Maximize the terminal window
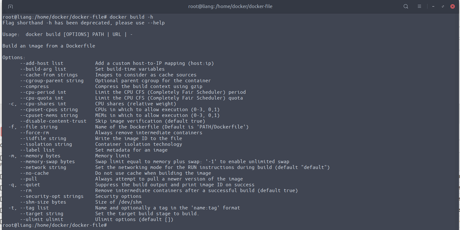The image size is (460, 230). tap(443, 6)
